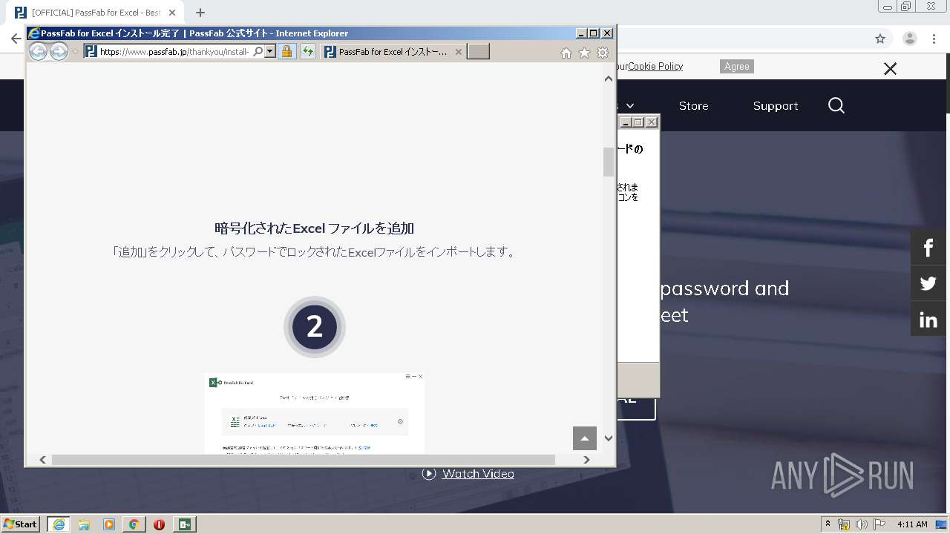The width and height of the screenshot is (950, 534).
Task: Share on Twitter sidebar icon
Action: click(x=928, y=283)
